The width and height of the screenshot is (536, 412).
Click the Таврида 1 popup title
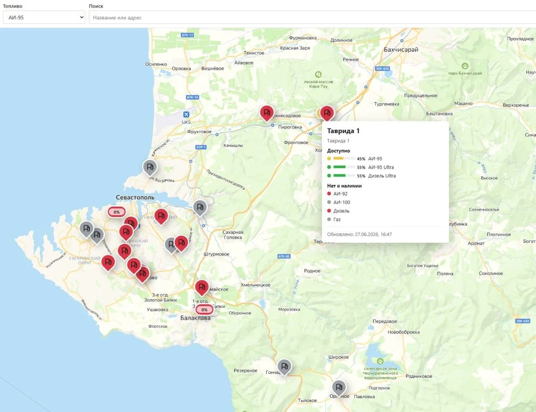pyautogui.click(x=343, y=131)
